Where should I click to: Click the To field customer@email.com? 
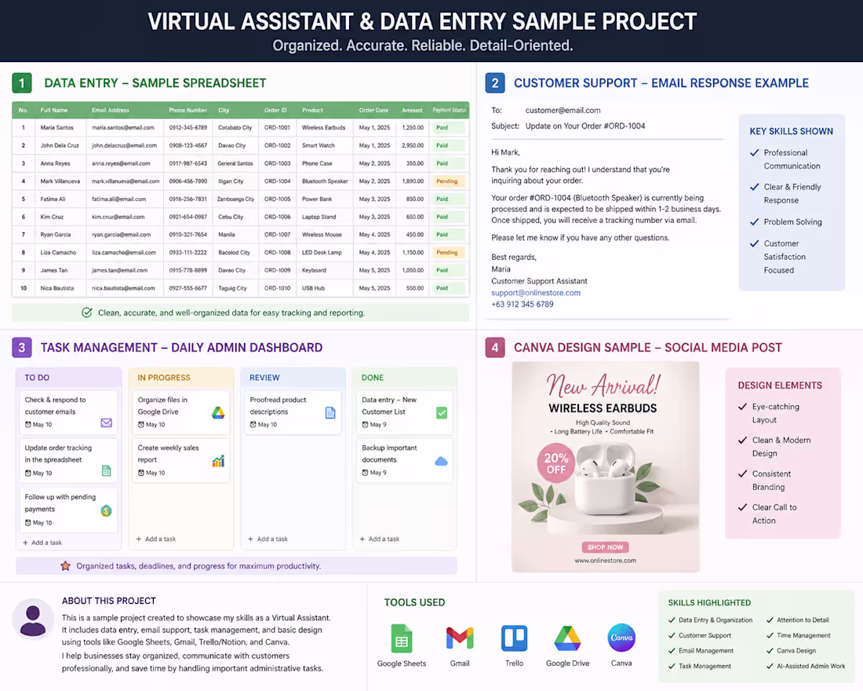tap(563, 110)
